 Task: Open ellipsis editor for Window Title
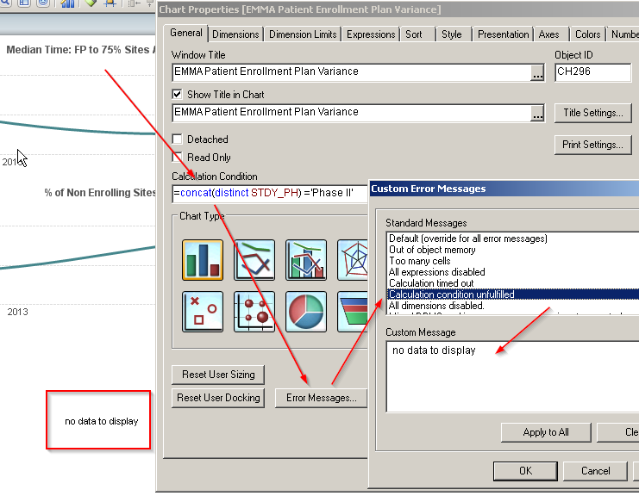click(537, 73)
